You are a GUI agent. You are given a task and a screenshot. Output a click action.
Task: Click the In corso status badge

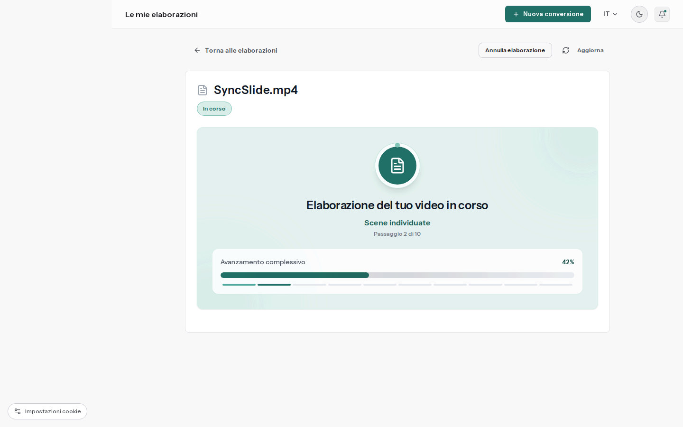[x=214, y=109]
